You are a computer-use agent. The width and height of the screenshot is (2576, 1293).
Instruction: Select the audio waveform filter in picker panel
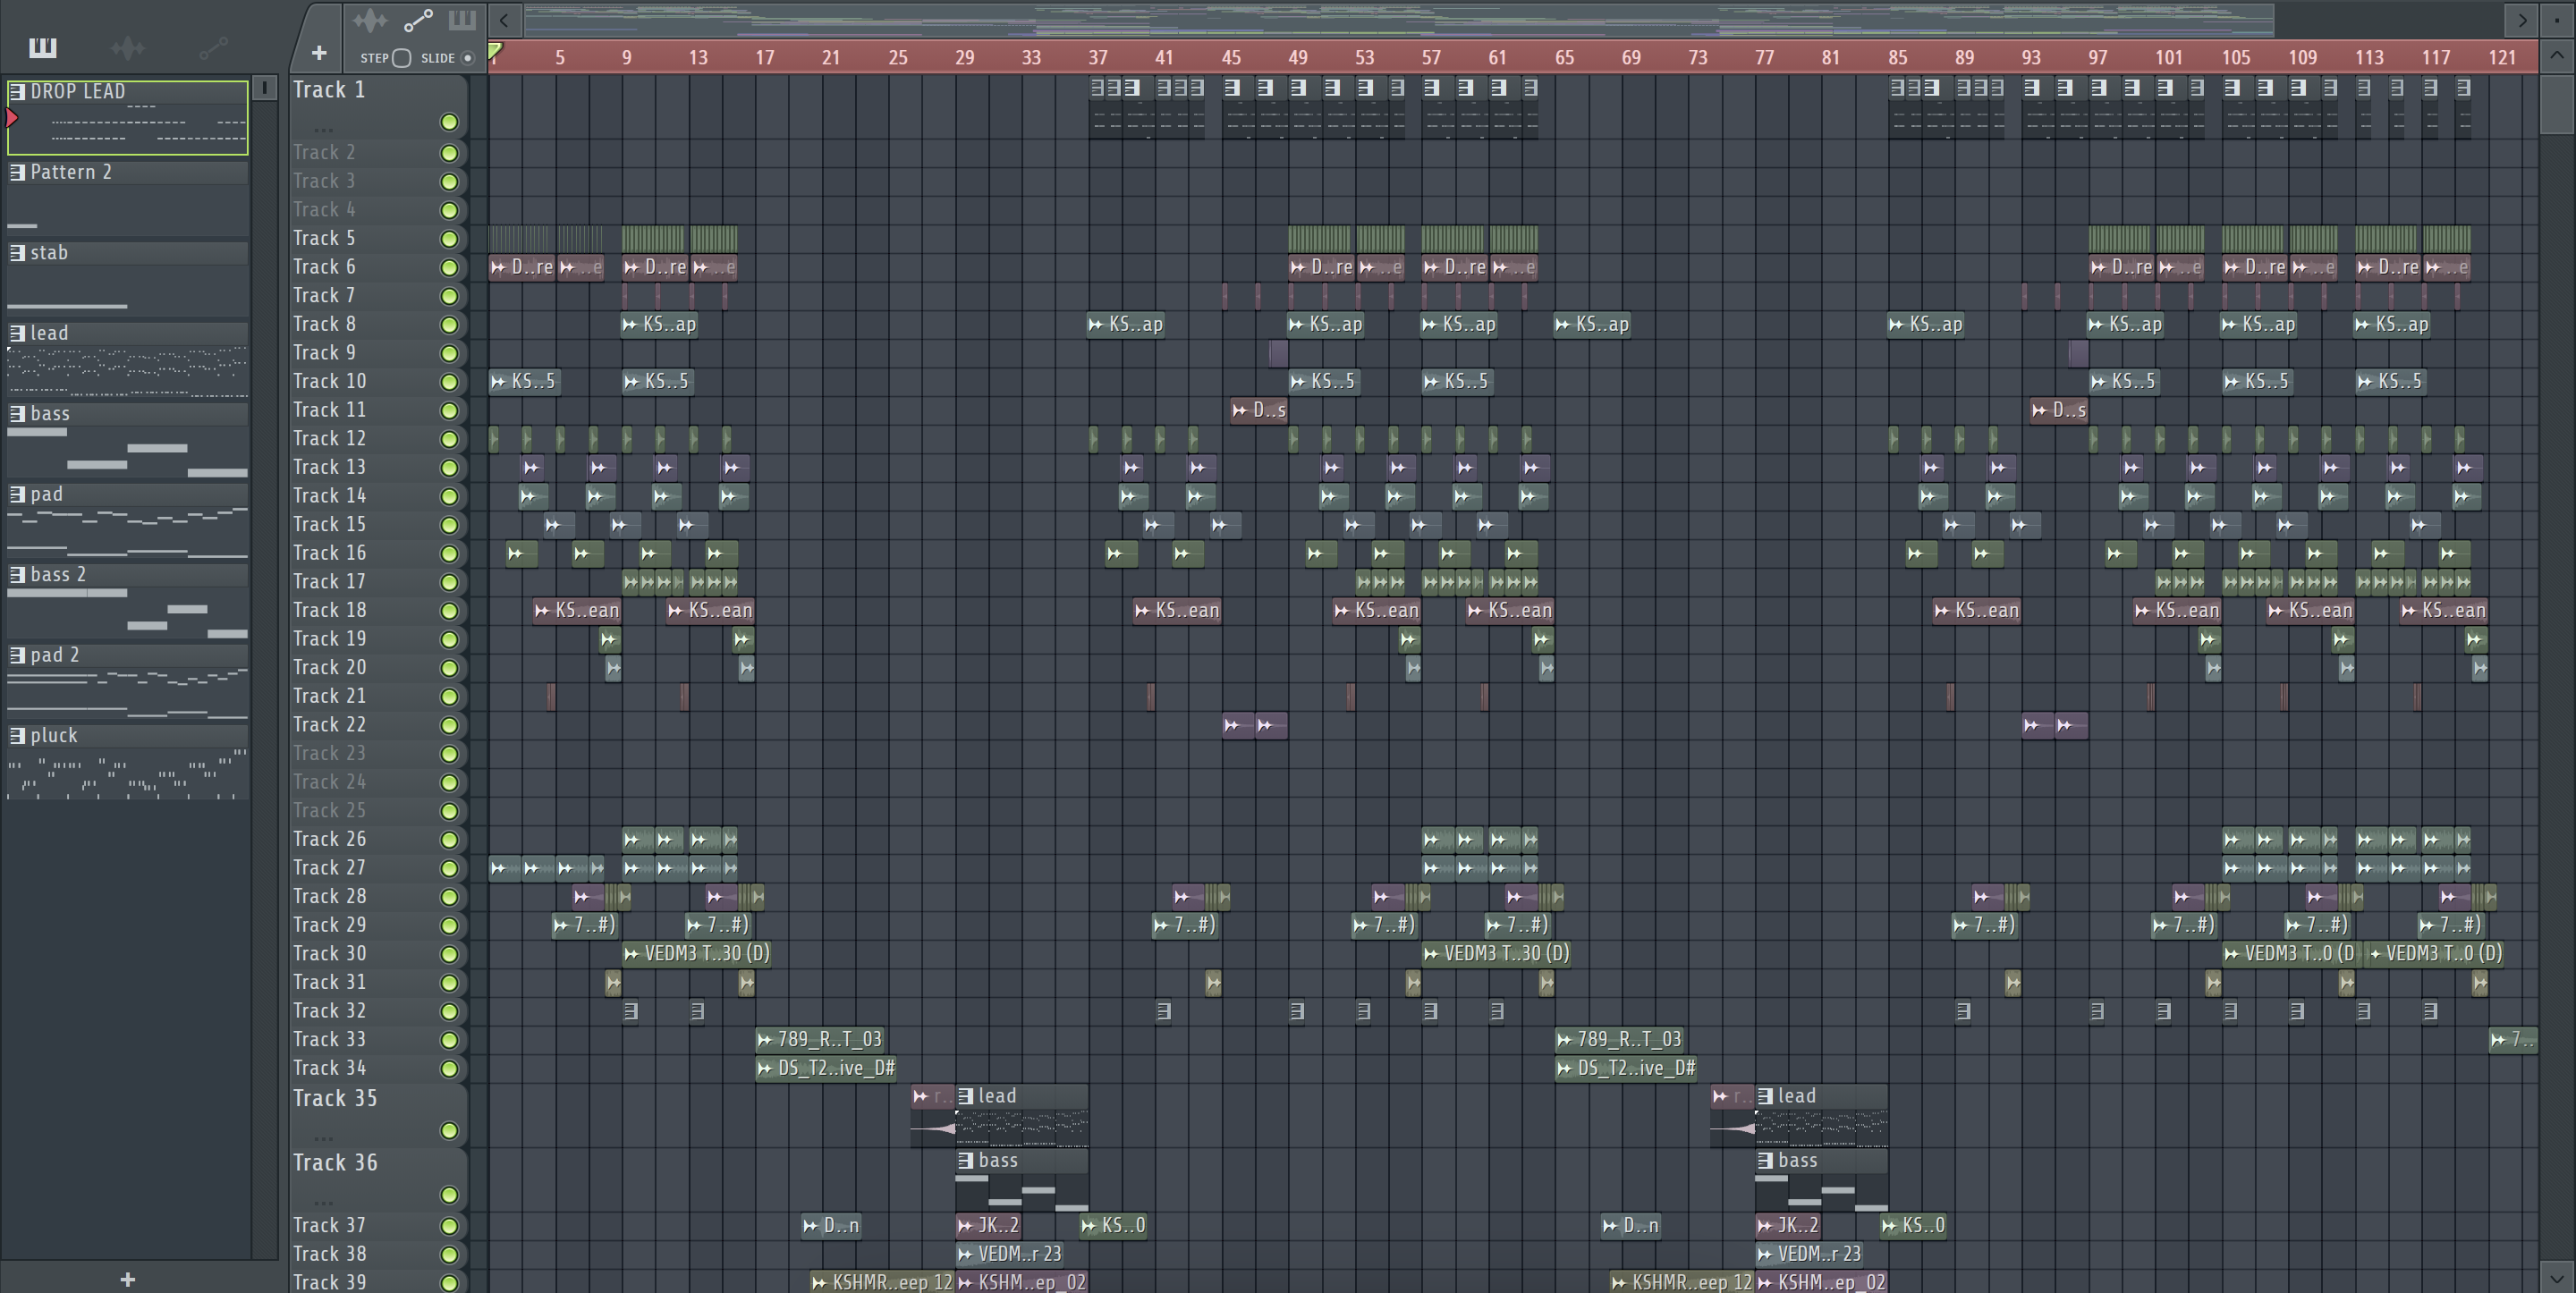pos(128,47)
